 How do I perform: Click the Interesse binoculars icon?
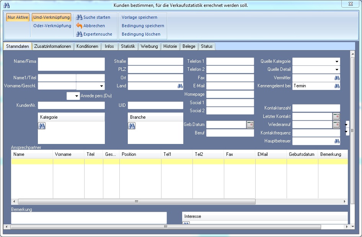point(186,223)
